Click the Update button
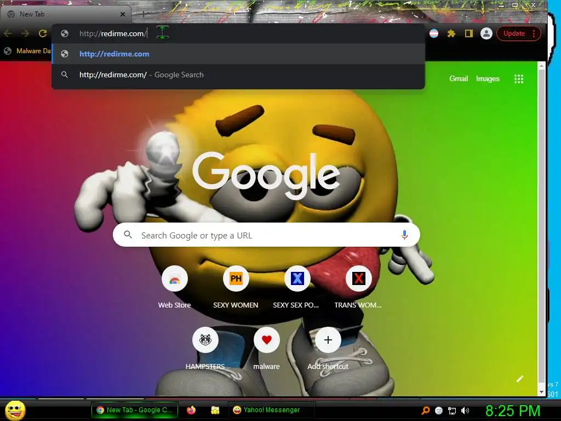Screen dimensions: 561x421 [x=514, y=33]
